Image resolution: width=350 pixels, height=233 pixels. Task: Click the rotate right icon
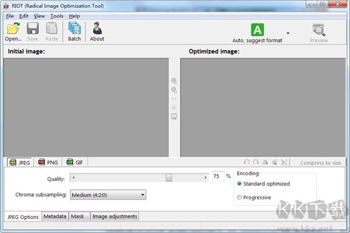click(256, 162)
